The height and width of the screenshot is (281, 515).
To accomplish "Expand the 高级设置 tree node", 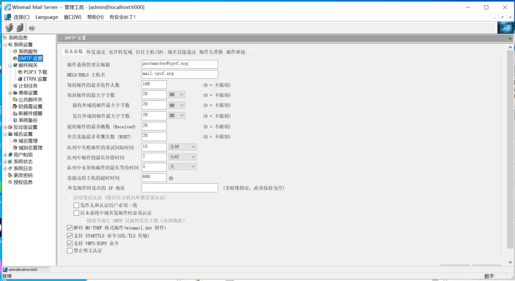I will click(x=10, y=93).
